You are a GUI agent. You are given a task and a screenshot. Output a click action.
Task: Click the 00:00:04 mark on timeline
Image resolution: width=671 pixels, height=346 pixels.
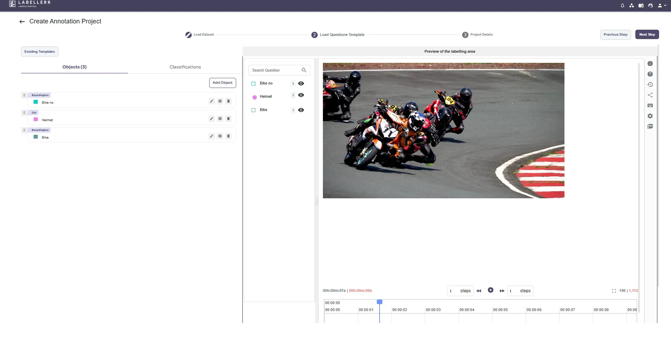pyautogui.click(x=467, y=310)
